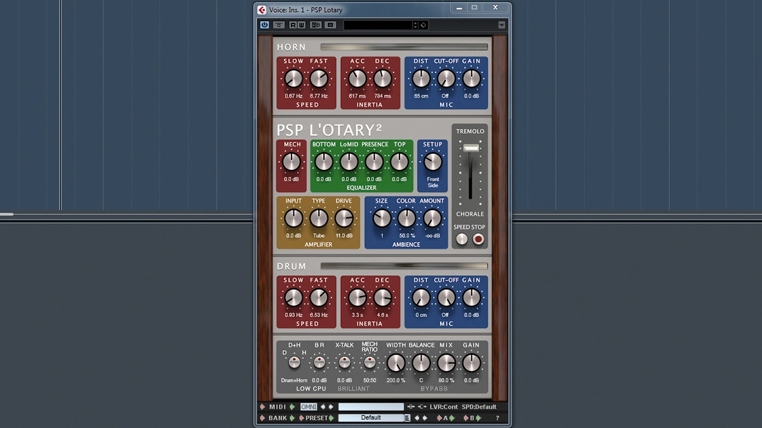Image resolution: width=762 pixels, height=428 pixels.
Task: Click the MECH knob
Action: pyautogui.click(x=291, y=162)
